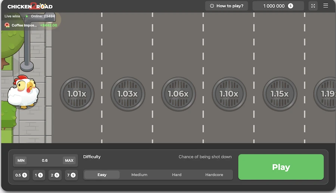This screenshot has width=336, height=193.
Task: Click the 1 000 000 balance display
Action: tap(278, 6)
